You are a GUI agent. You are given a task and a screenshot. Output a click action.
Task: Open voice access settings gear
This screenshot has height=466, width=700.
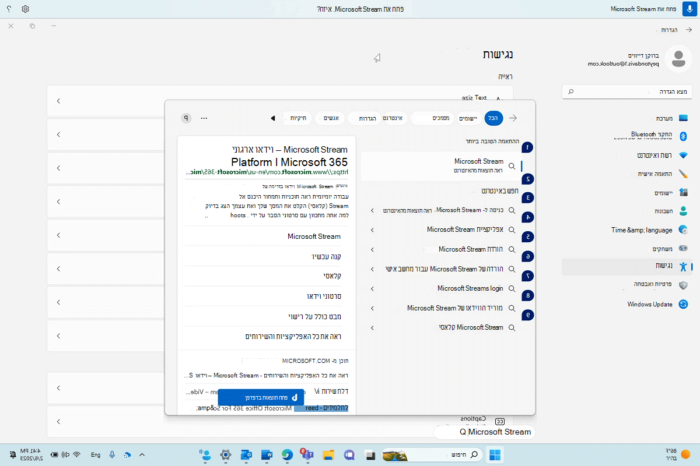(x=25, y=9)
